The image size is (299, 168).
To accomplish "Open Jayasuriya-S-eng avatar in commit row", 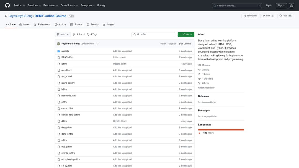I will click(x=58, y=44).
